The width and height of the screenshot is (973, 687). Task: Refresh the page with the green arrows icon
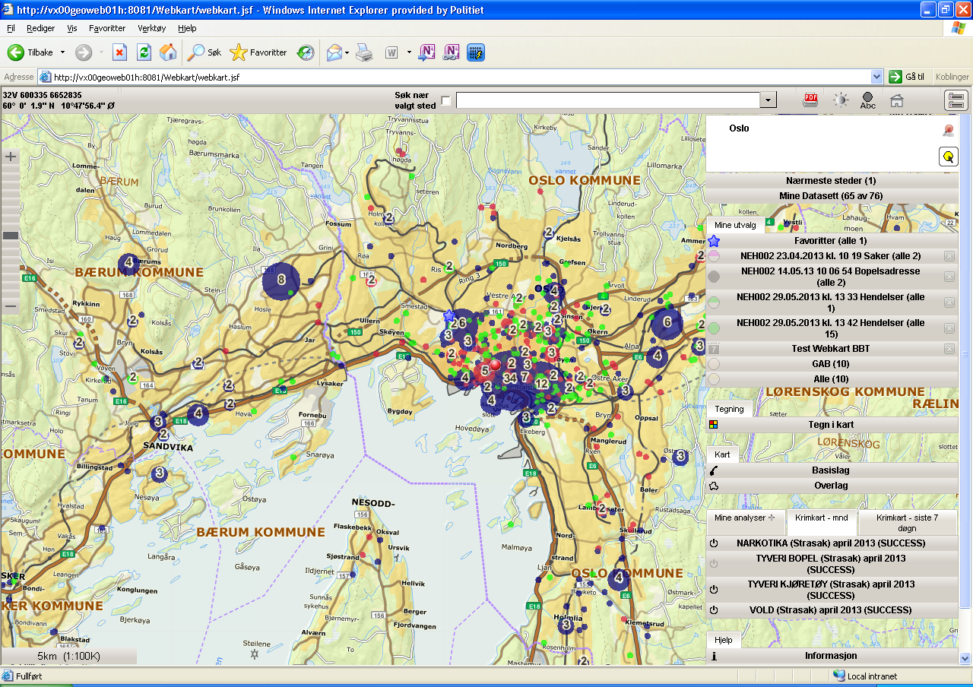pyautogui.click(x=144, y=52)
